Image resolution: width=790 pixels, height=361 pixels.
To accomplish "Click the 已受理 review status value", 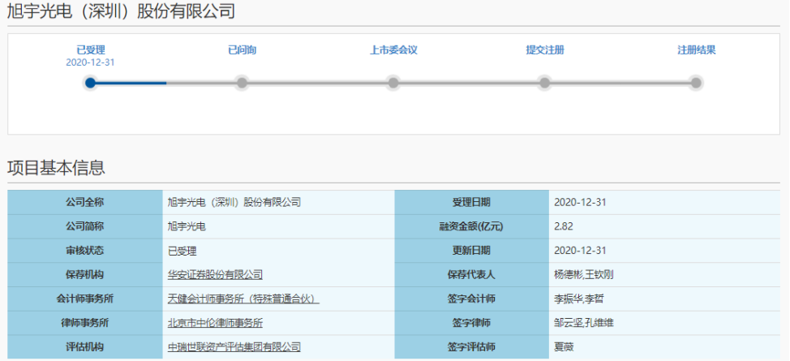I will (x=182, y=251).
